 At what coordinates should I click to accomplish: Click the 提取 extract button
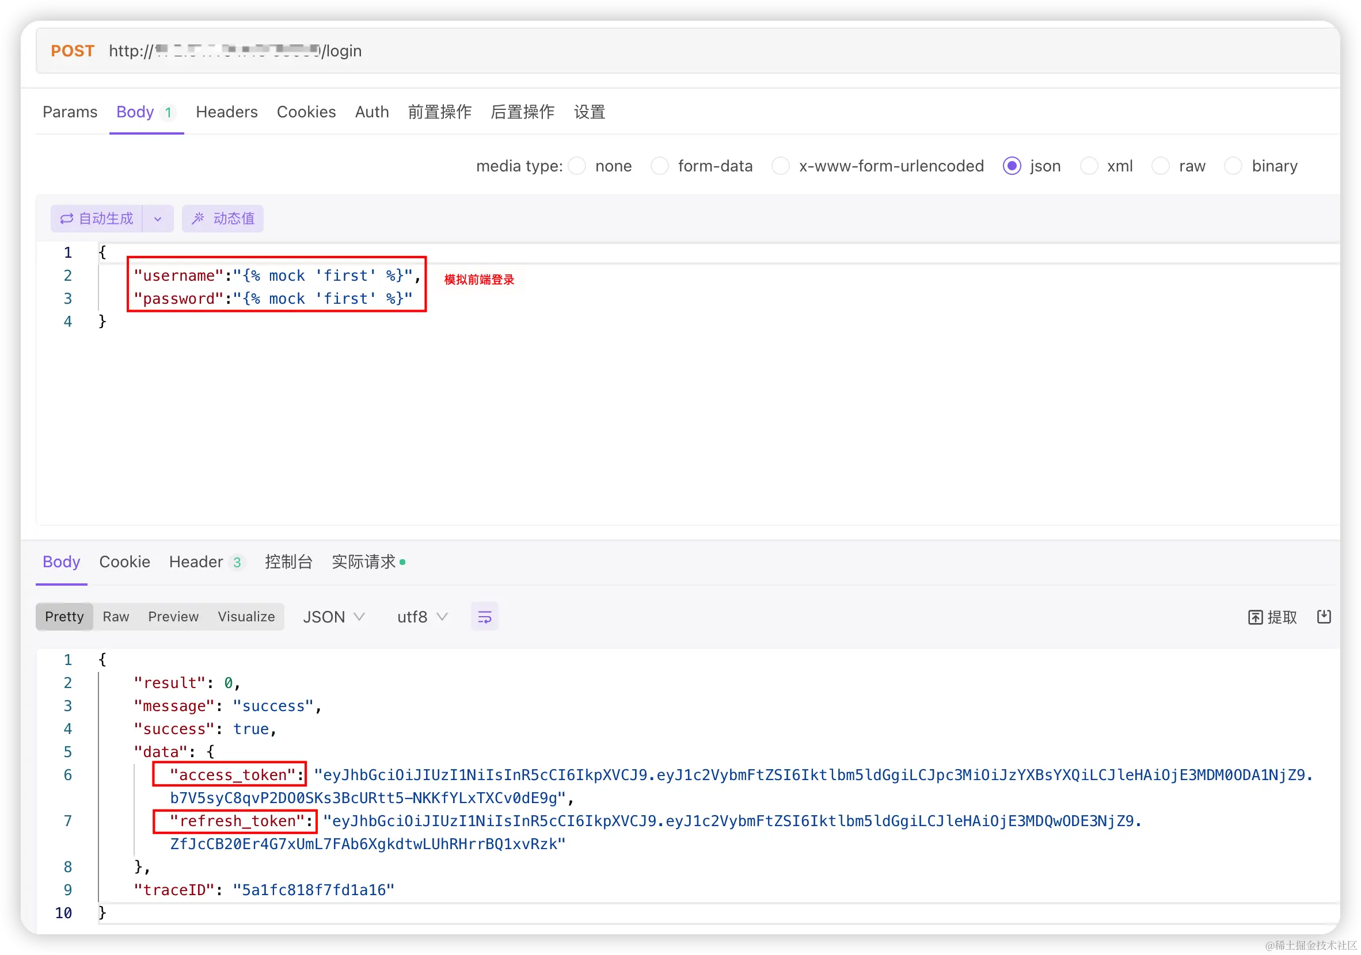click(1272, 617)
